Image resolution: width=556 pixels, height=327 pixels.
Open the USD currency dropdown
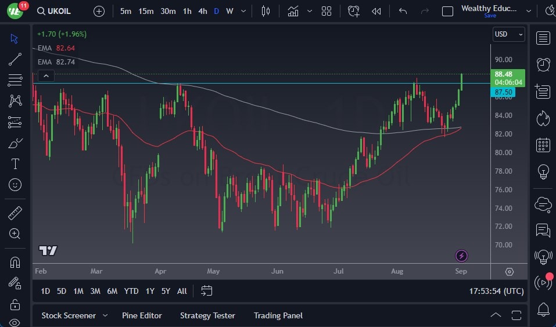pyautogui.click(x=508, y=34)
